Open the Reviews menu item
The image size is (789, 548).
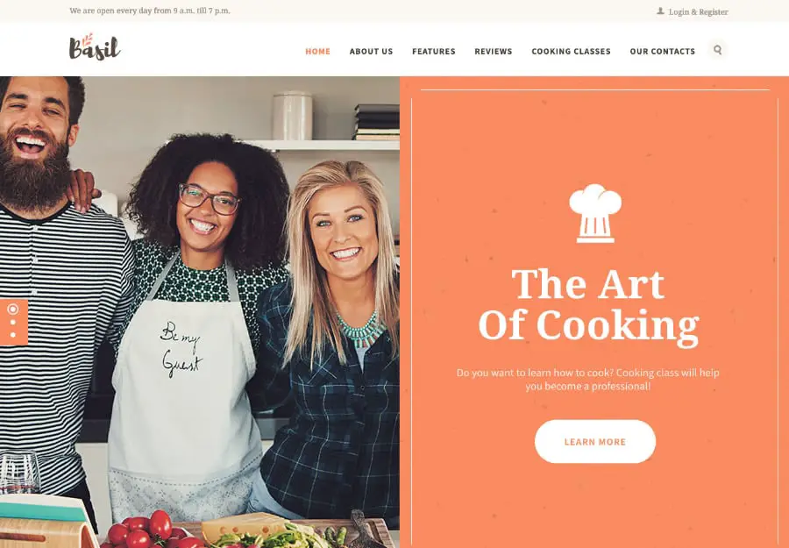click(x=493, y=52)
